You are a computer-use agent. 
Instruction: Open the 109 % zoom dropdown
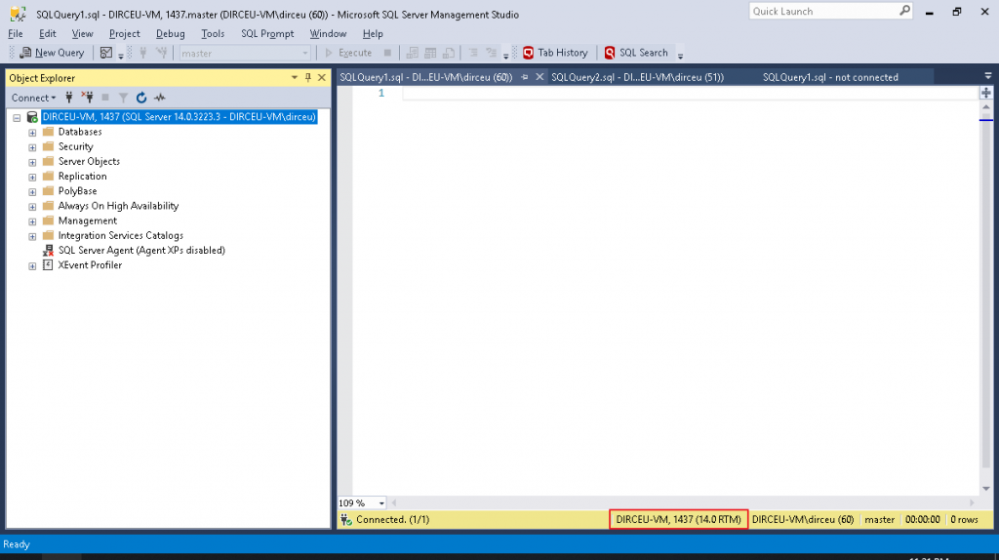click(x=381, y=503)
